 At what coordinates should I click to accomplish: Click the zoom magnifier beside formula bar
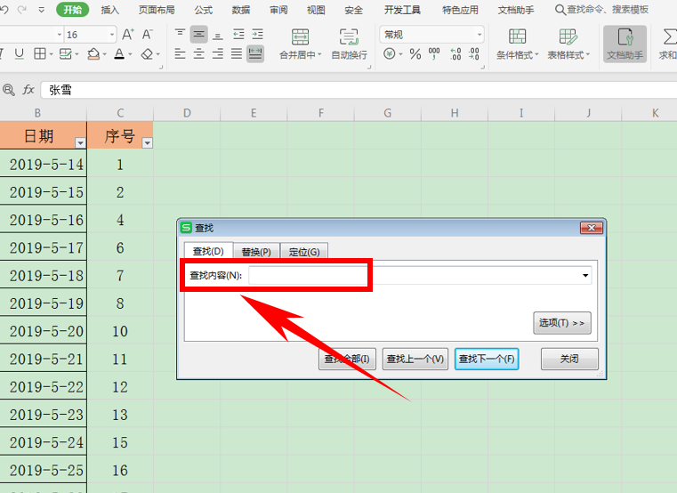click(9, 90)
